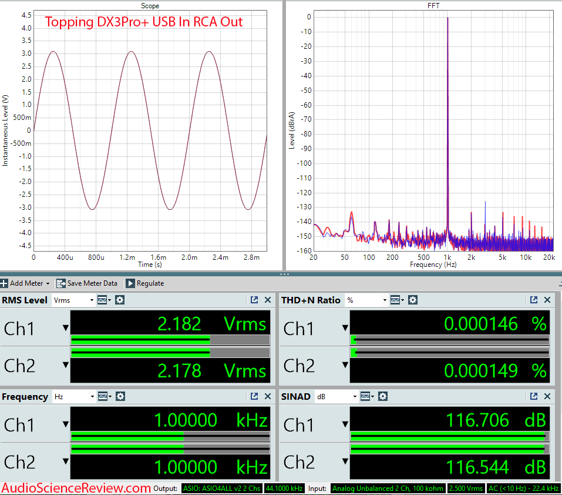Pop out the Frequency meter
The height and width of the screenshot is (495, 562).
pyautogui.click(x=254, y=396)
